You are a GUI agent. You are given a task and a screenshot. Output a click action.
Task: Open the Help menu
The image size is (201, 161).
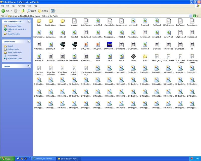coord(35,6)
